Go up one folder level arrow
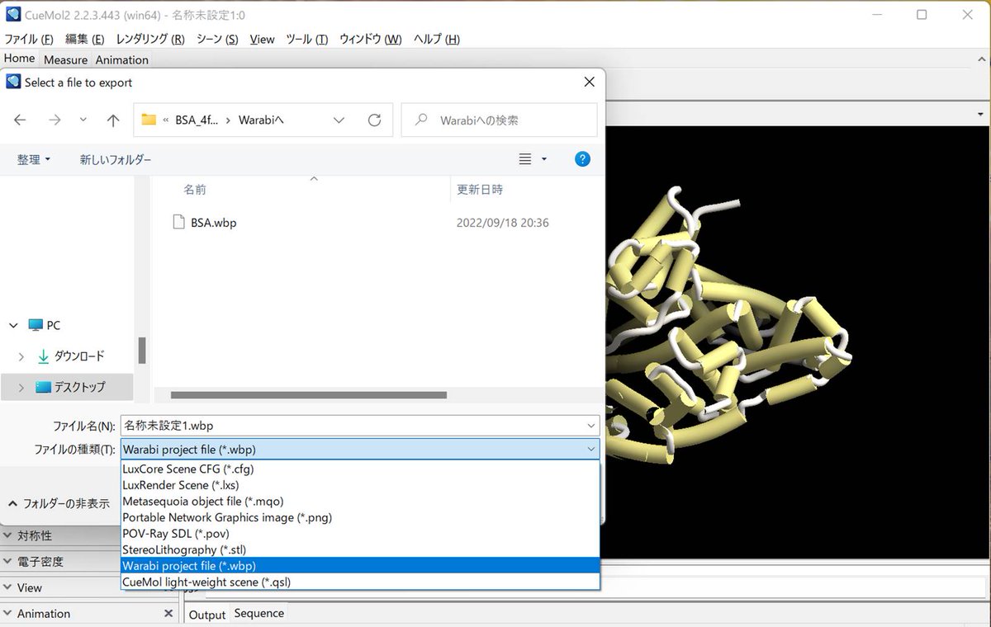The image size is (991, 627). 113,120
